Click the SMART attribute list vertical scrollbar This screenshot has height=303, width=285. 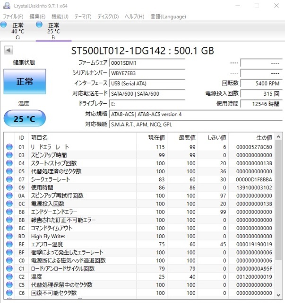(x=278, y=218)
